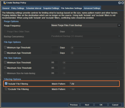Click the Create Backup Policy title icon

4,3
